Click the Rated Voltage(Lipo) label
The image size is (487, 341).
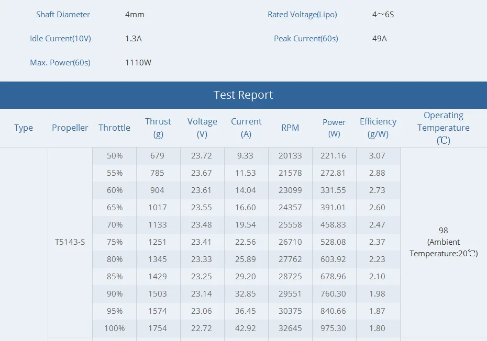click(x=302, y=15)
